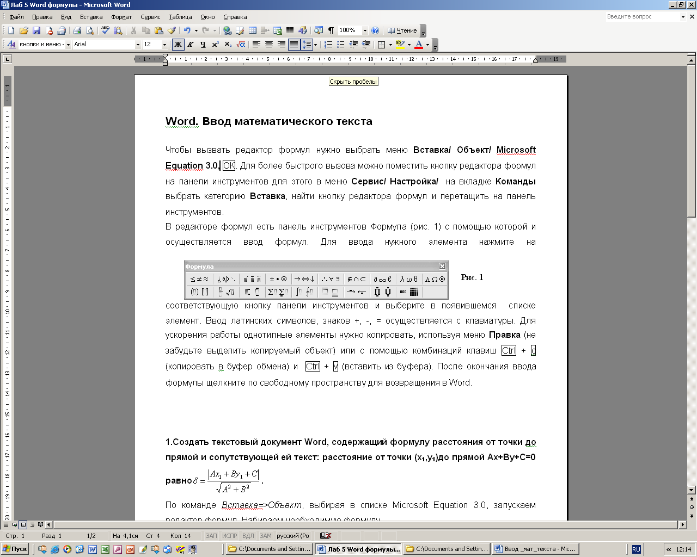Screen dimensions: 697x557
Task: Run the Spelling check (ABC icon)
Action: (106, 30)
